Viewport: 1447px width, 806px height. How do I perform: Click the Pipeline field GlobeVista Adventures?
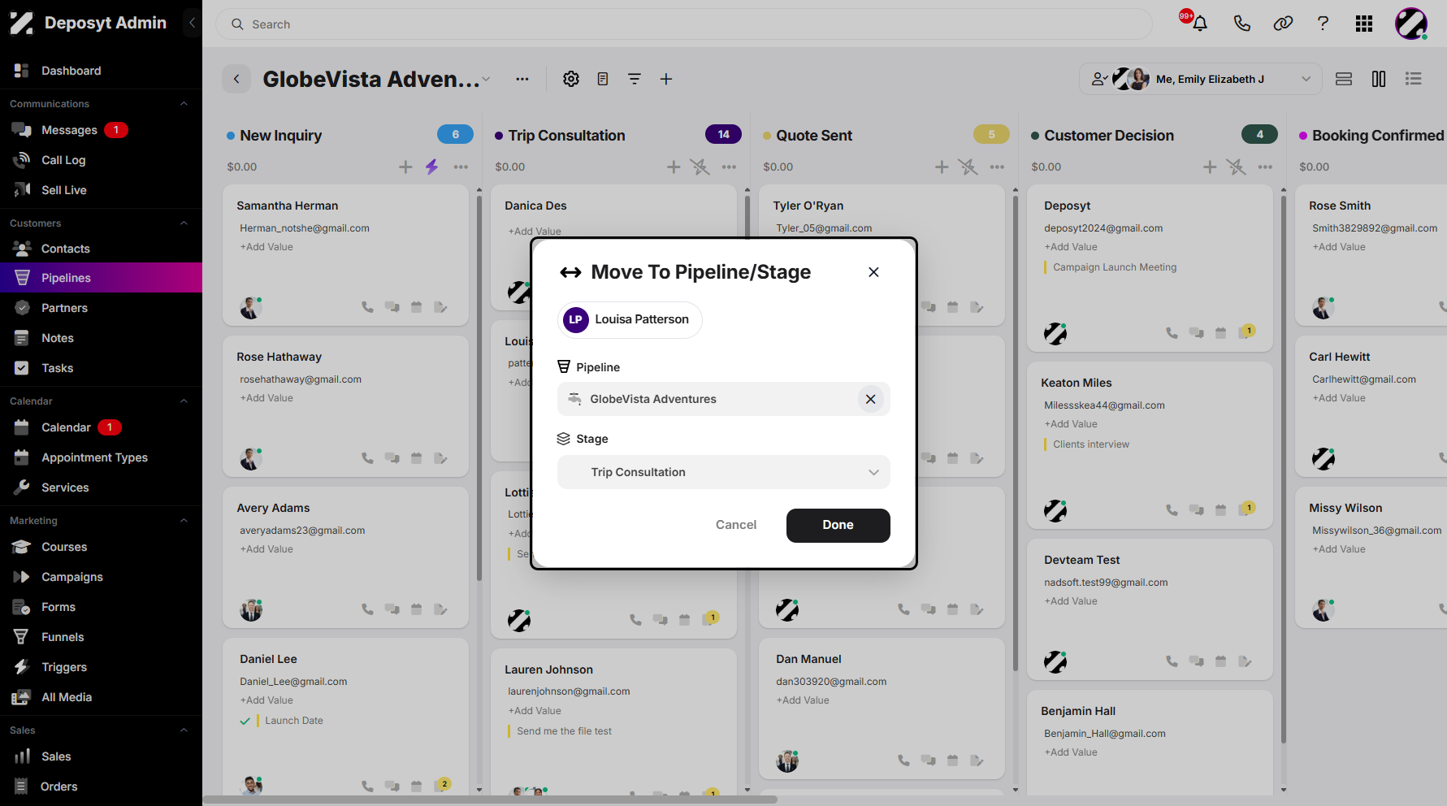[723, 399]
